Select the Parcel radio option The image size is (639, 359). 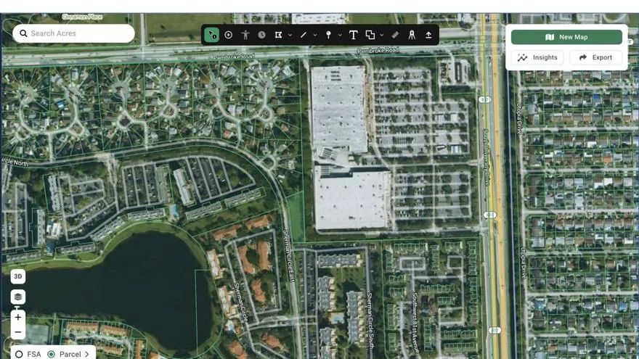[51, 354]
